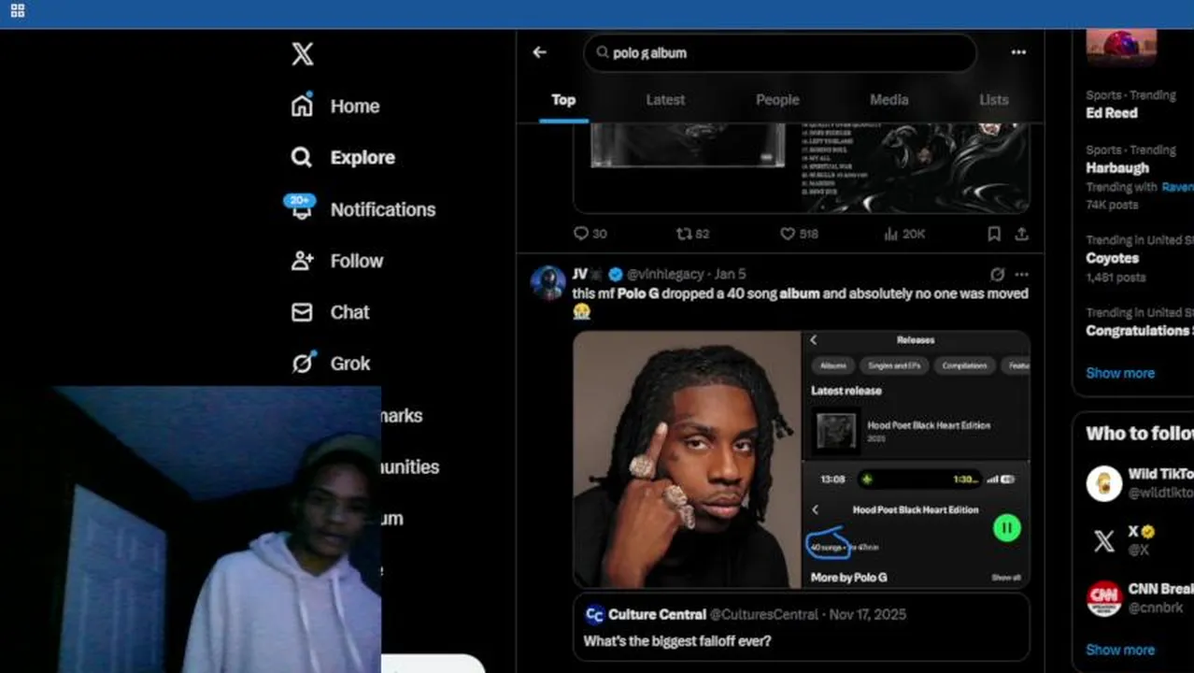Viewport: 1194px width, 673px height.
Task: Switch to the Top tab
Action: point(563,100)
